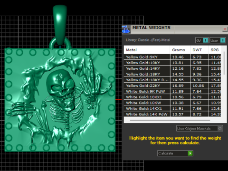Select the Yellow Gold:22KY row
This screenshot has width=228, height=171.
point(172,85)
